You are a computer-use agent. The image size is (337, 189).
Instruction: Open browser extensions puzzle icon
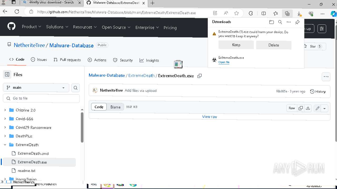251,13
